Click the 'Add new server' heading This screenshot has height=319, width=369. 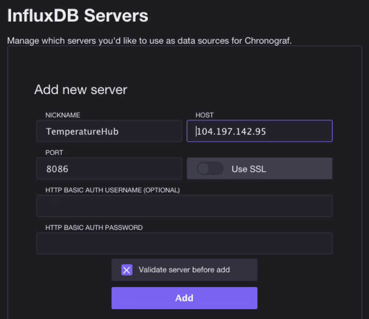[x=80, y=90]
